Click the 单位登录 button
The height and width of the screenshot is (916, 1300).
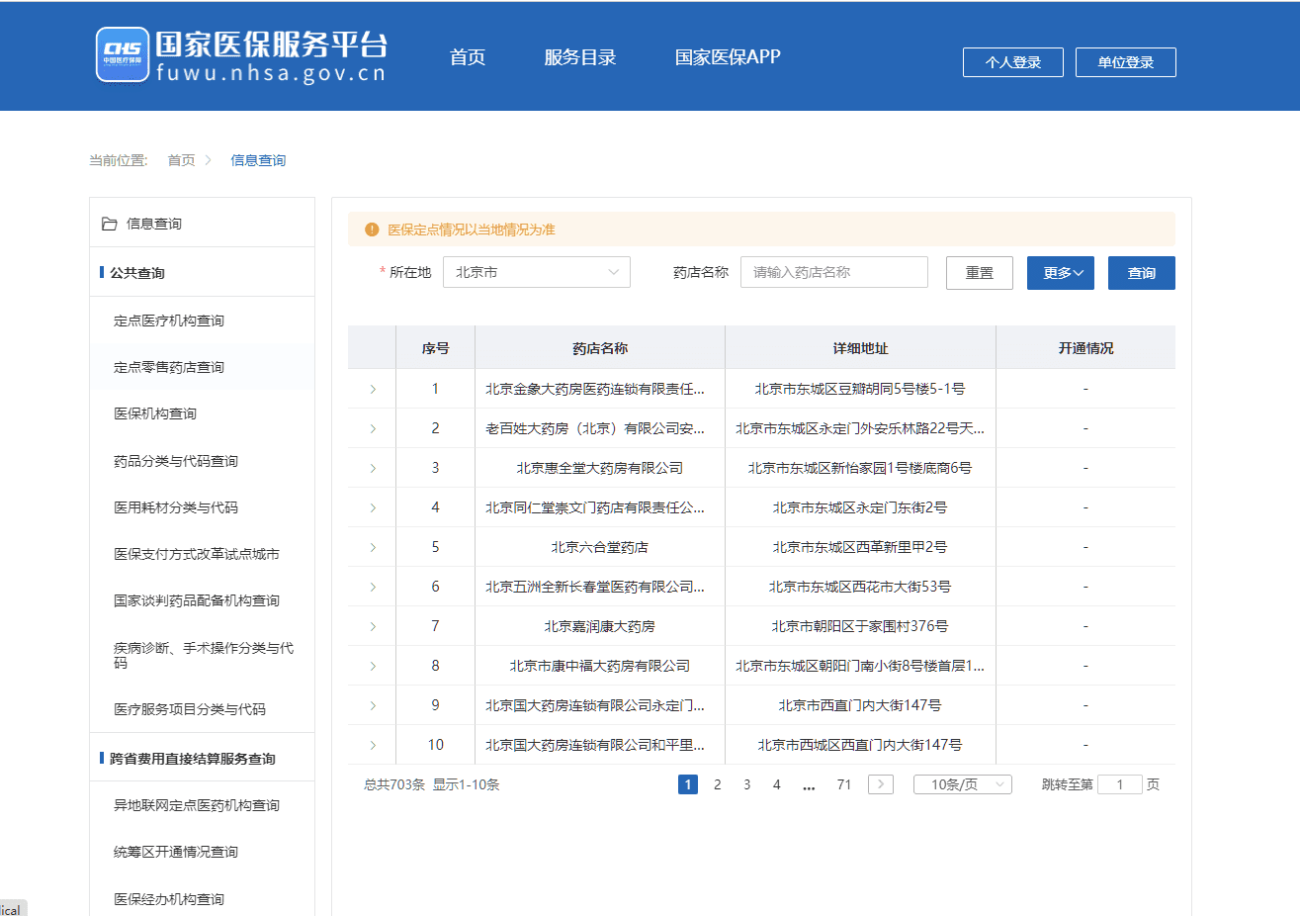pos(1126,62)
